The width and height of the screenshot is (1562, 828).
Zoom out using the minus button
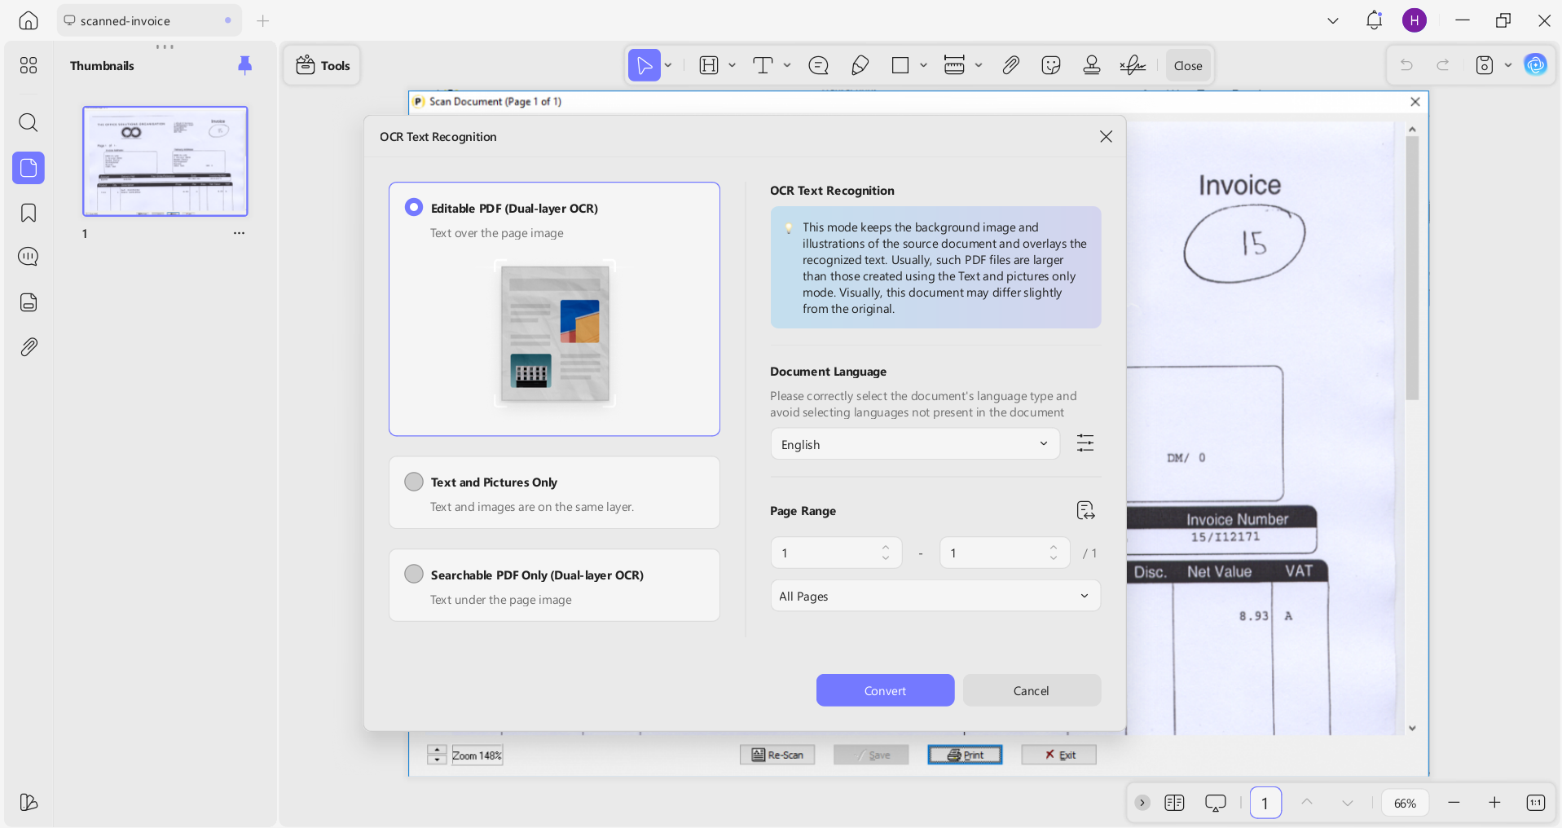(x=1454, y=803)
